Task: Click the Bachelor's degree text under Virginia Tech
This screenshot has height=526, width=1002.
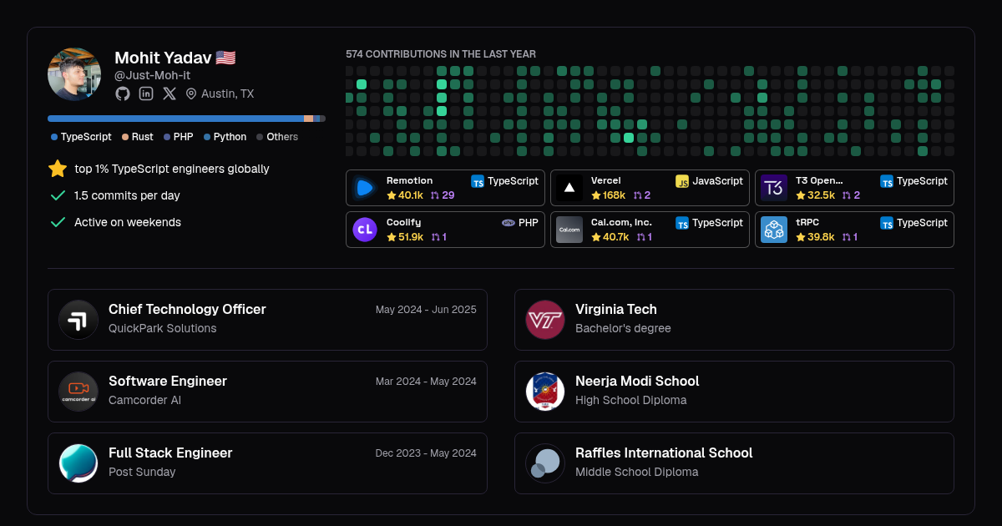Action: tap(623, 328)
